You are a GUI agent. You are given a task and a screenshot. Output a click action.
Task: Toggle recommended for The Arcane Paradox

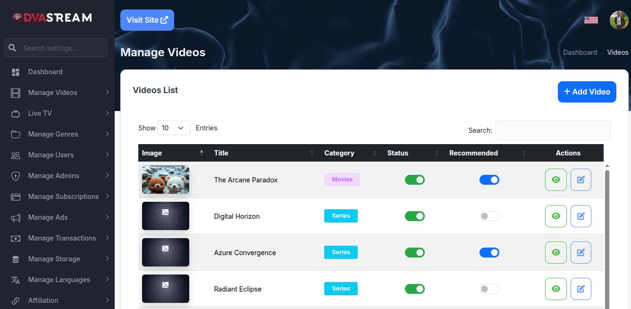click(x=489, y=180)
